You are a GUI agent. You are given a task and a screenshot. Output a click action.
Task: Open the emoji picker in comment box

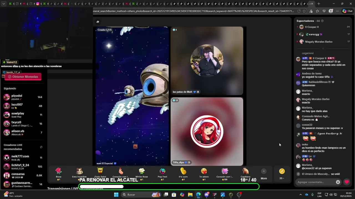(x=338, y=182)
